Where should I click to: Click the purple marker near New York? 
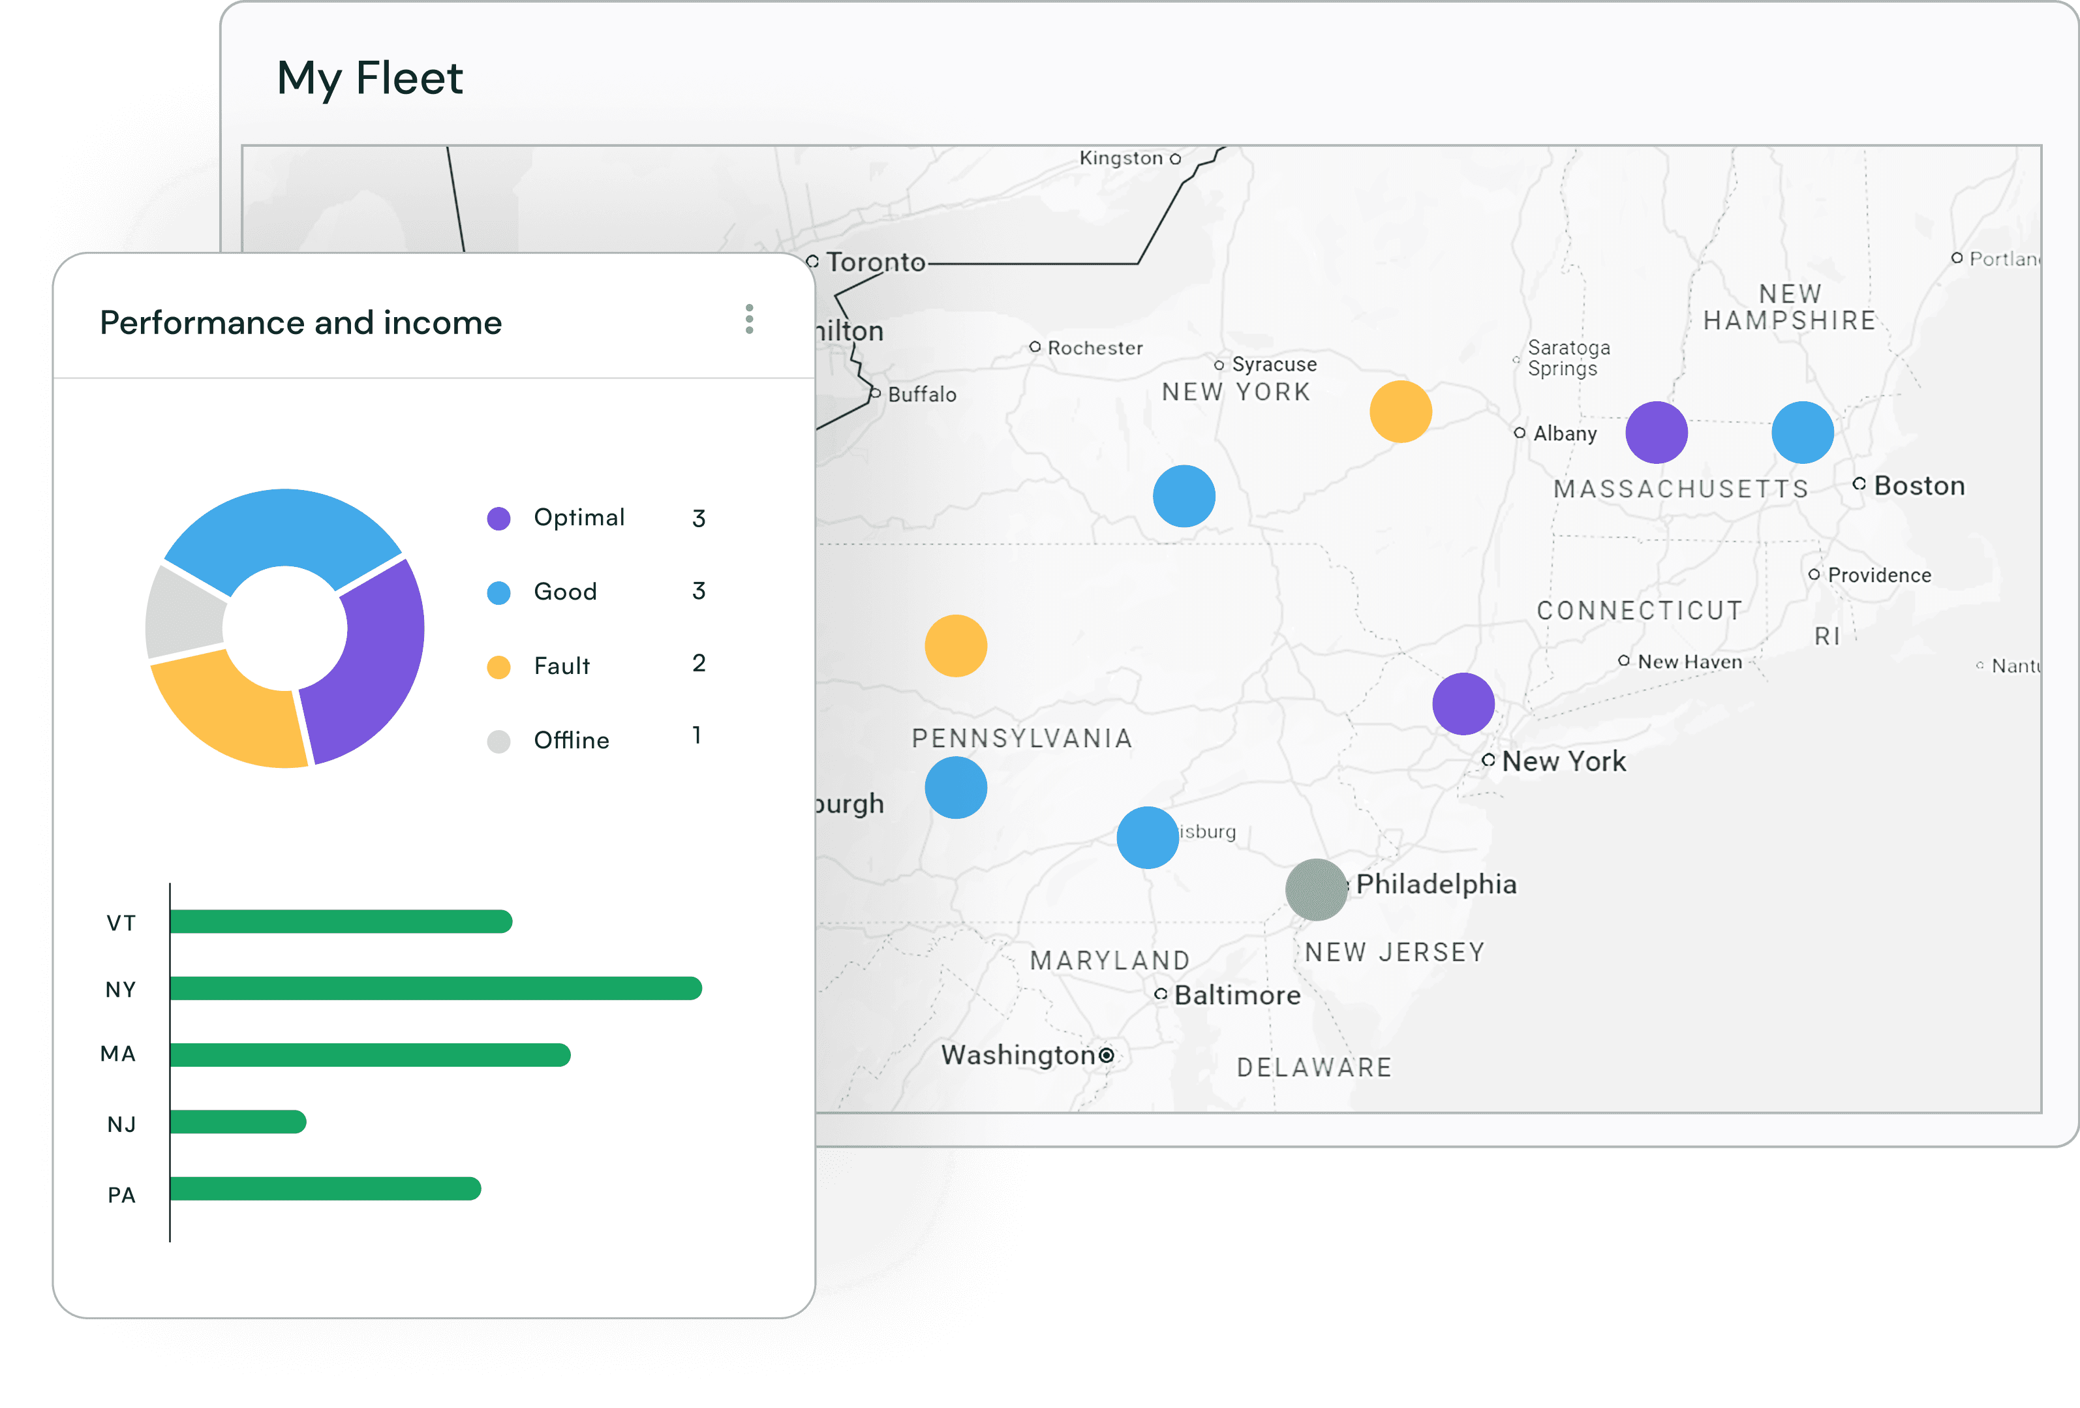tap(1462, 705)
